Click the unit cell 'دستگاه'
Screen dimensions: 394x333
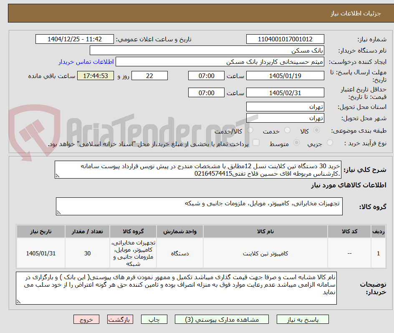click(179, 253)
